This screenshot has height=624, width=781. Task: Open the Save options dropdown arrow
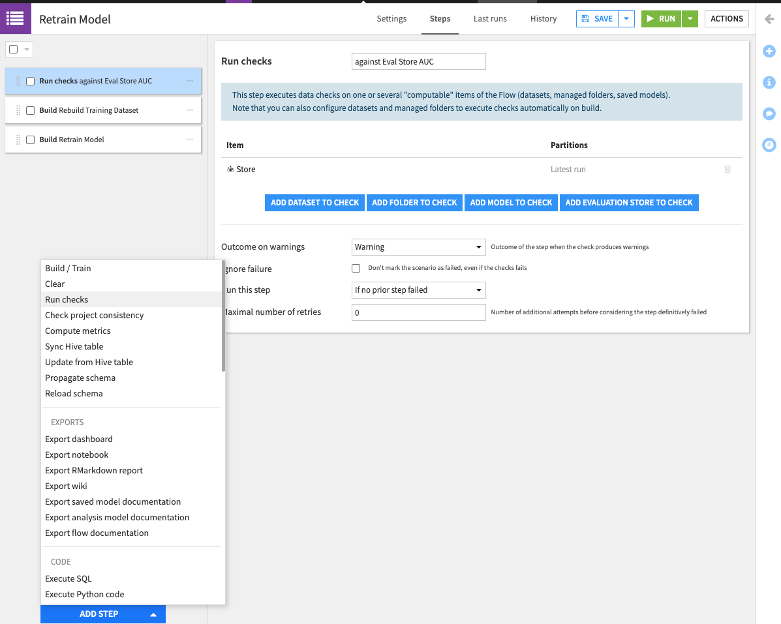tap(626, 19)
